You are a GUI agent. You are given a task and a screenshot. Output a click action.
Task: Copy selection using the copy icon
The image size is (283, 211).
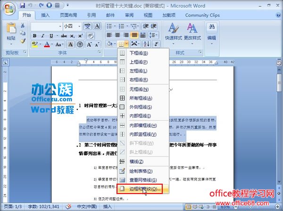pyautogui.click(x=23, y=33)
